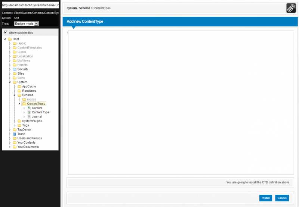Screen dimensions: 299x207
Task: Click ContentTypes text in breadcrumb
Action: [101, 8]
